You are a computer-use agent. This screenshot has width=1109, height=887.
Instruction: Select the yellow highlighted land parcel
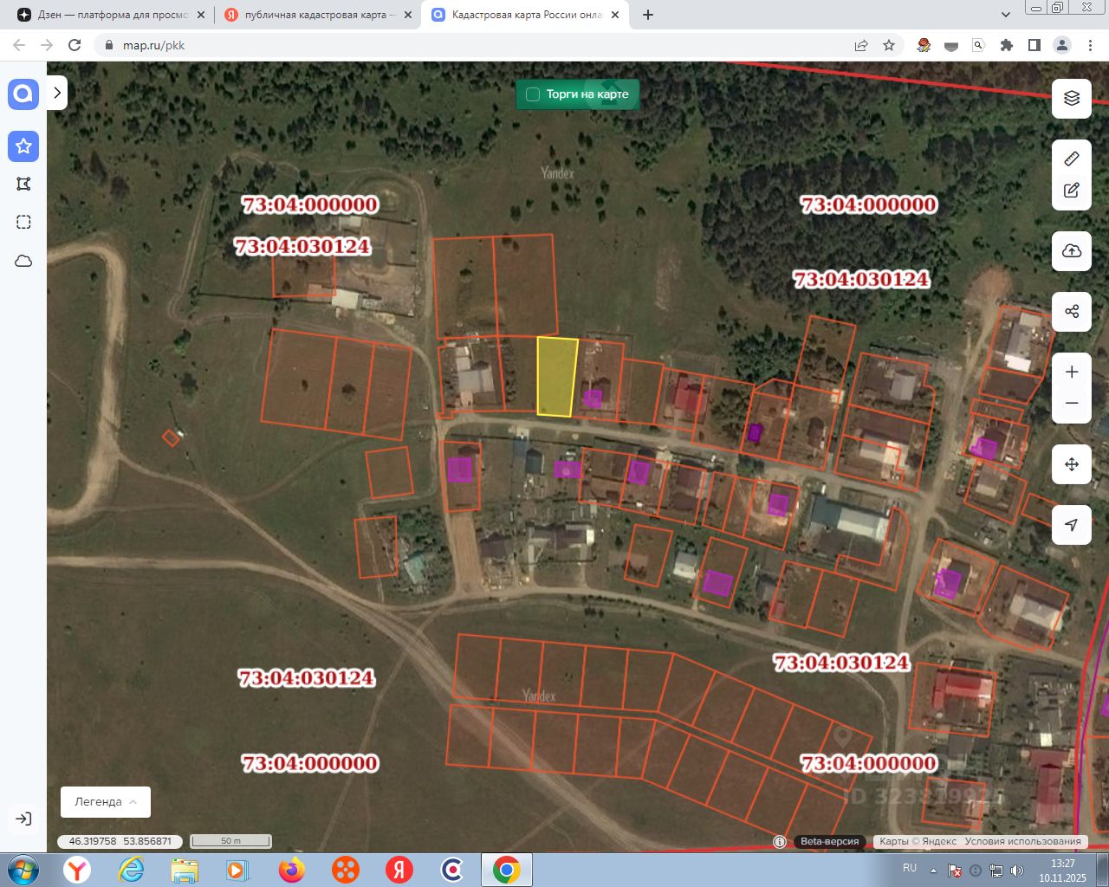click(556, 377)
